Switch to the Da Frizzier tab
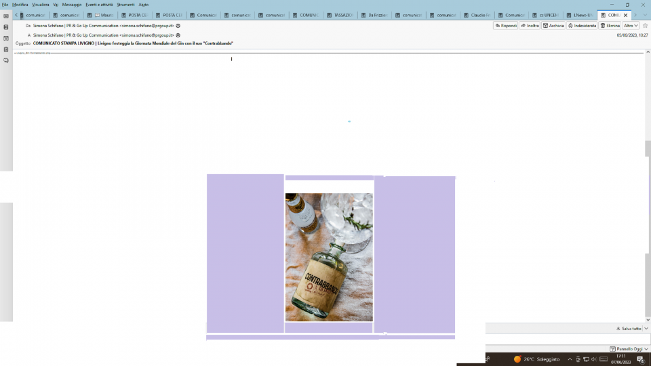Viewport: 651px width, 366px height. (374, 15)
